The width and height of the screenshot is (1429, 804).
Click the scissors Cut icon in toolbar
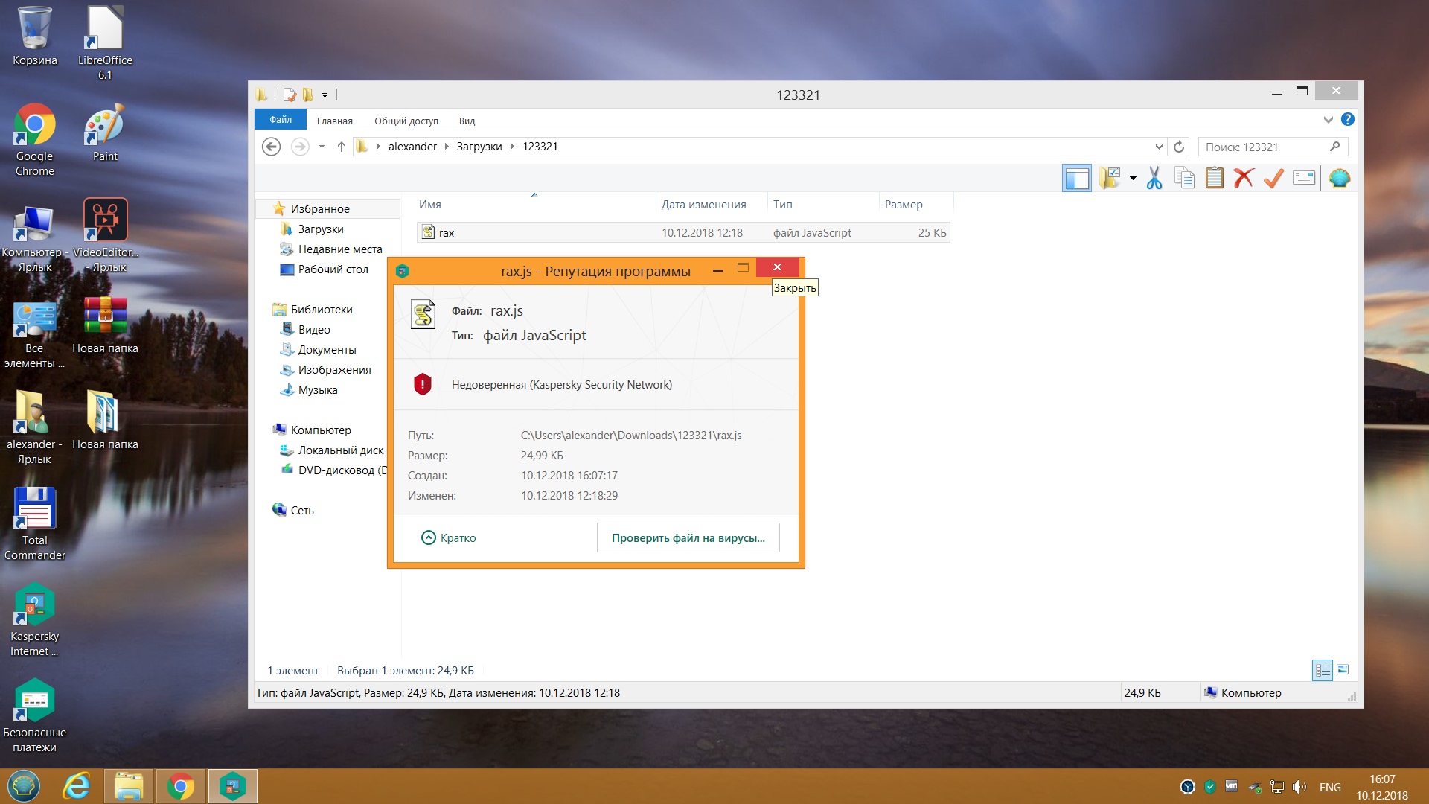[1154, 179]
